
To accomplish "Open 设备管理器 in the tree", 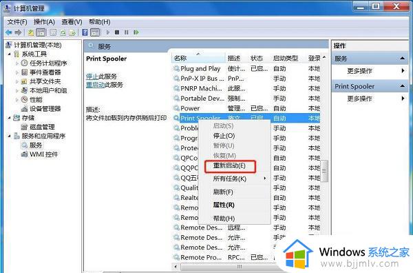I will (x=45, y=109).
